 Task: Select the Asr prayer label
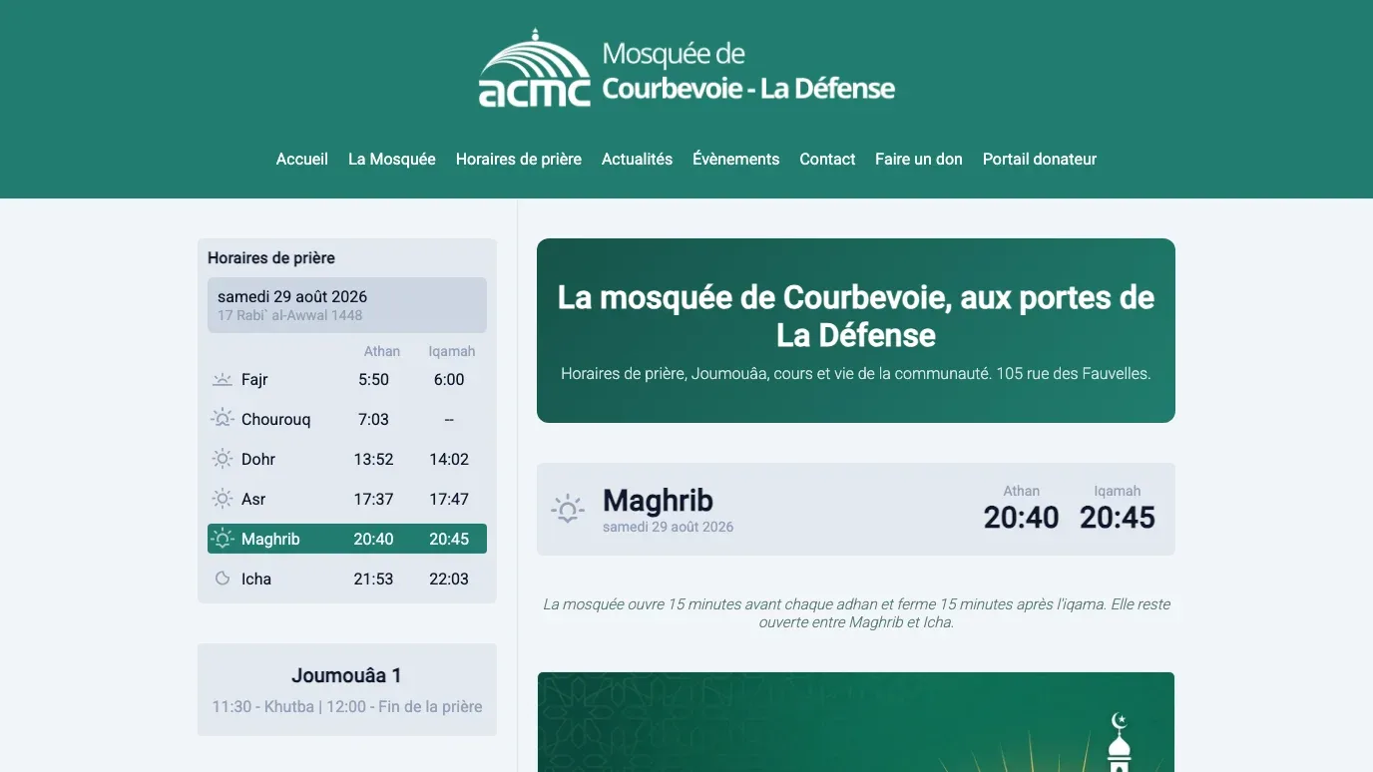pyautogui.click(x=253, y=500)
